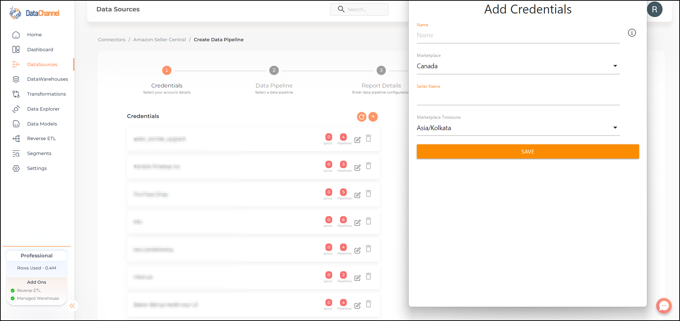Edit the credential with 3 pipelines
Screen dimensions: 680x321
357,167
